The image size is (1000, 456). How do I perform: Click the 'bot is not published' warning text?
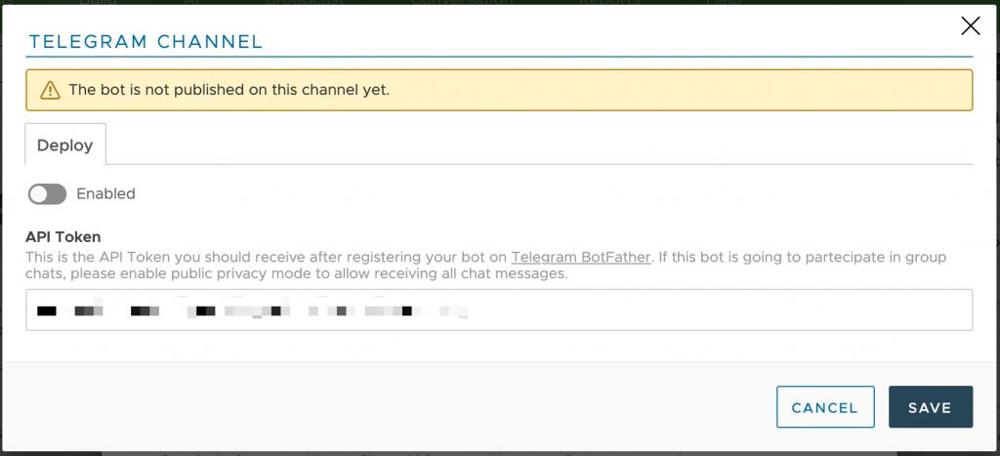tap(229, 90)
